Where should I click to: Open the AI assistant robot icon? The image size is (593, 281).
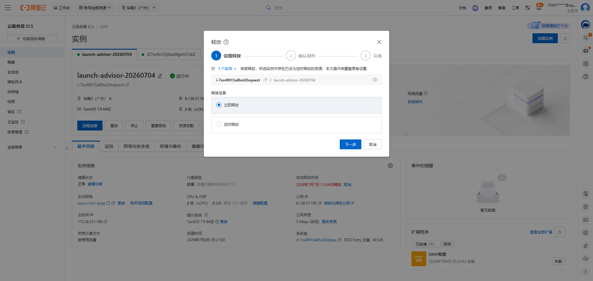[586, 25]
